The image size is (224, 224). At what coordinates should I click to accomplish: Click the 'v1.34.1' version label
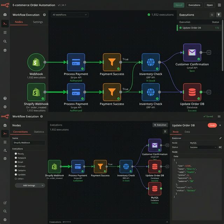click(62, 5)
